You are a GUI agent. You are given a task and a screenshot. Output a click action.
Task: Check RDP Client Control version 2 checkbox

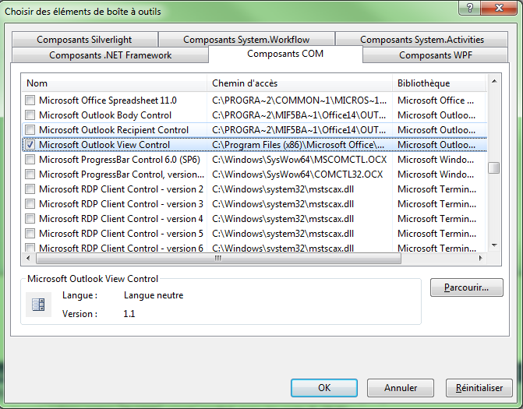[30, 189]
